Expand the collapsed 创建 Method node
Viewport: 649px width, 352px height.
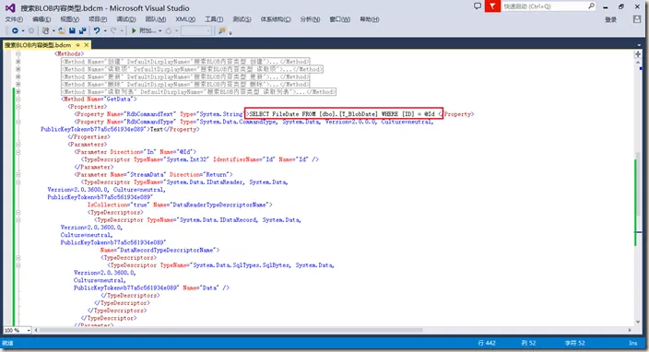tap(18, 61)
